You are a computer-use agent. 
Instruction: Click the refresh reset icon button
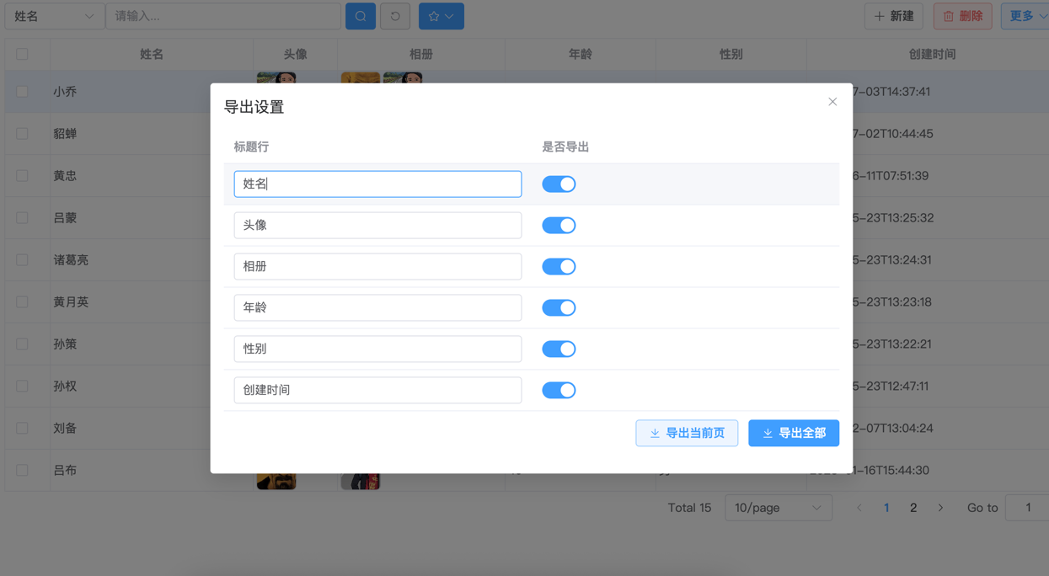[395, 16]
